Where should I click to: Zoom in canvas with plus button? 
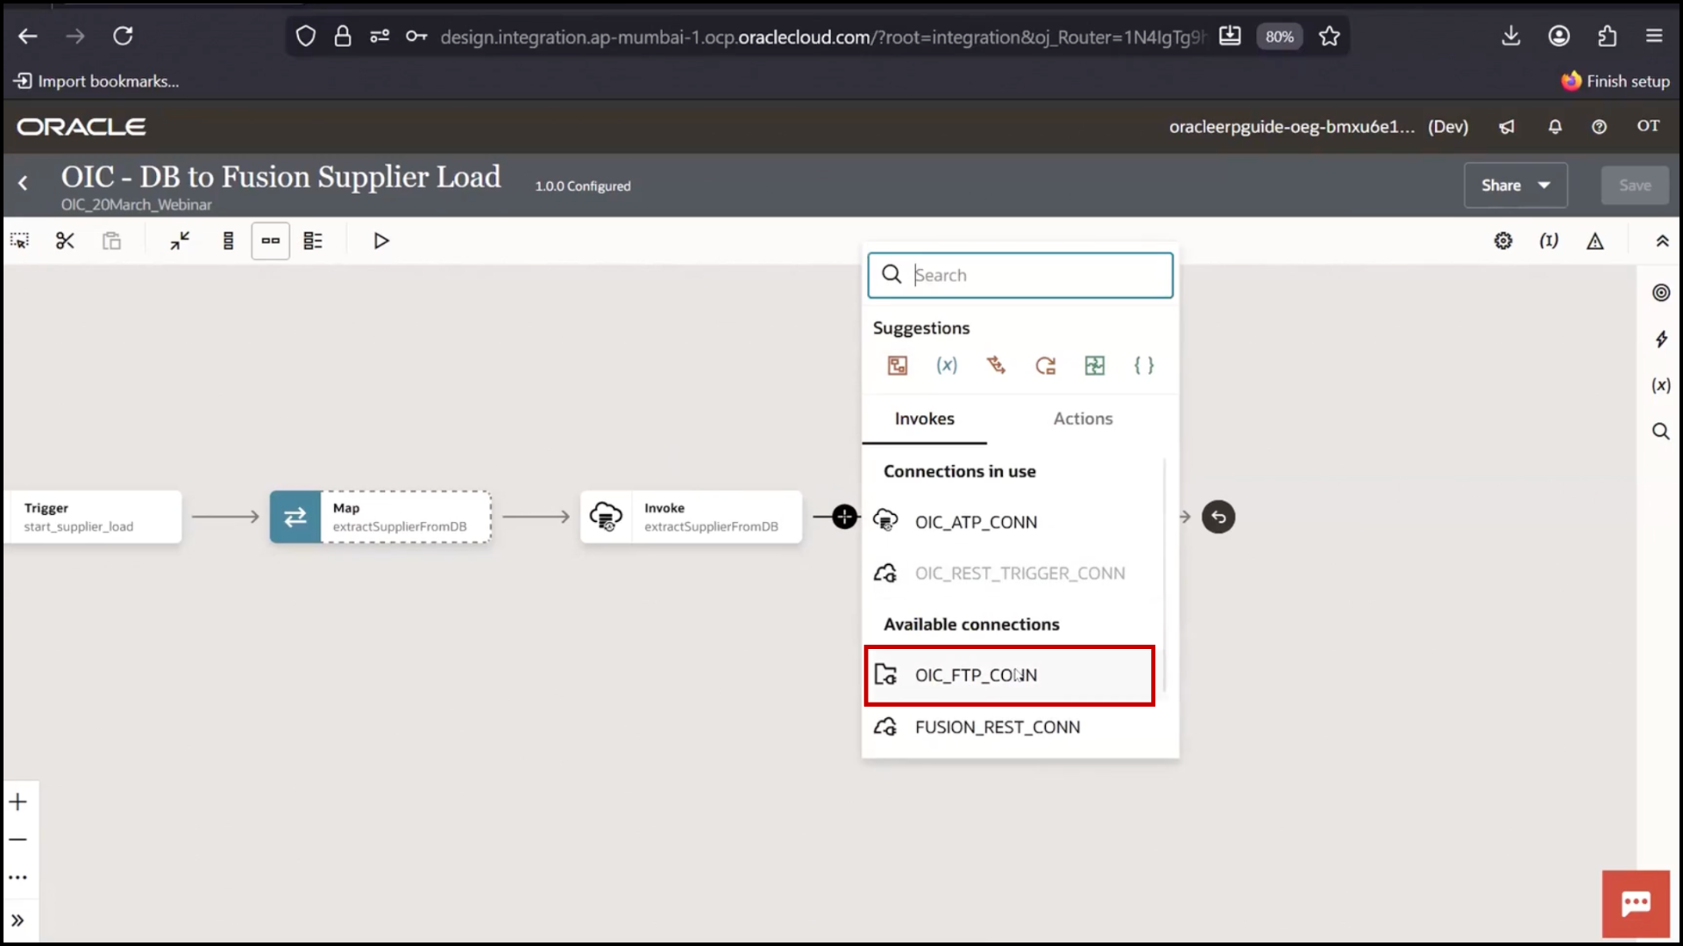click(18, 802)
